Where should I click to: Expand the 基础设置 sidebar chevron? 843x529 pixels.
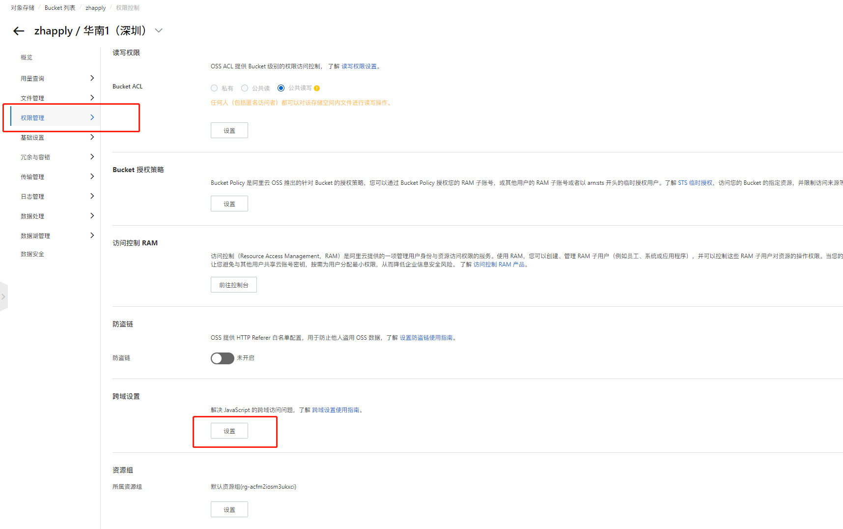92,137
